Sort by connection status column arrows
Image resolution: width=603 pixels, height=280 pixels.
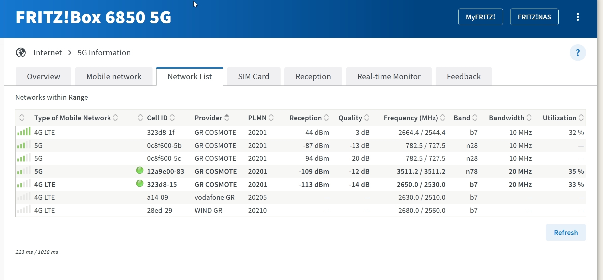(140, 117)
